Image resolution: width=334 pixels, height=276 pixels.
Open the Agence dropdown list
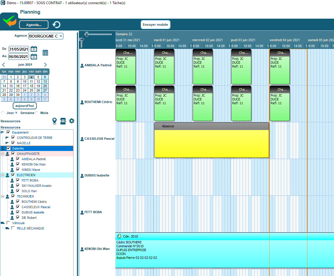[61, 36]
